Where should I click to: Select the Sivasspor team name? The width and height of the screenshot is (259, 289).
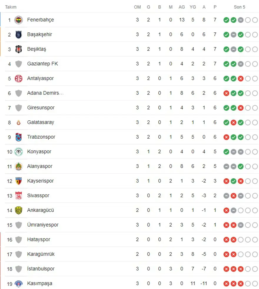(38, 196)
